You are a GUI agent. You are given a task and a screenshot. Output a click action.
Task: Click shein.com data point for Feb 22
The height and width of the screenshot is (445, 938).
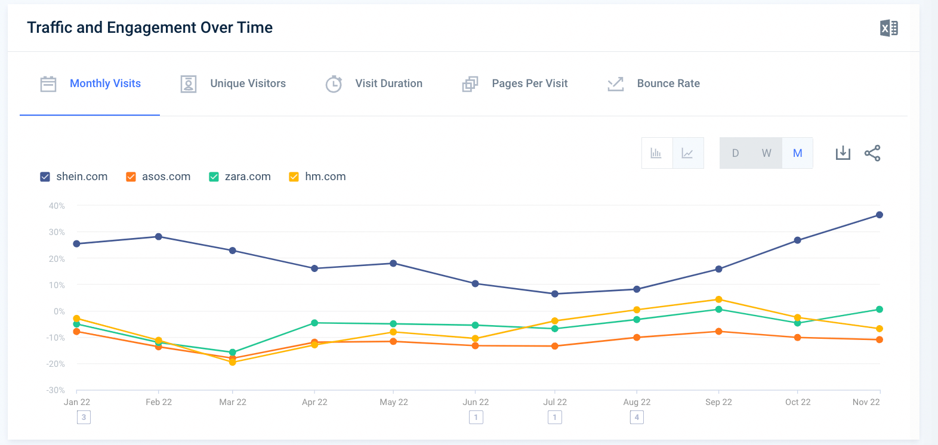tap(159, 237)
